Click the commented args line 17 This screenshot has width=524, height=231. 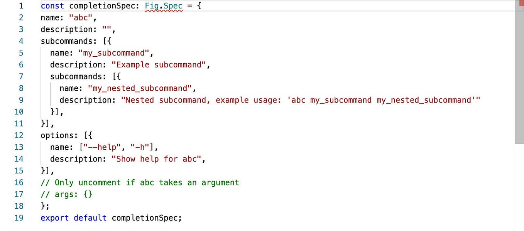tap(66, 194)
